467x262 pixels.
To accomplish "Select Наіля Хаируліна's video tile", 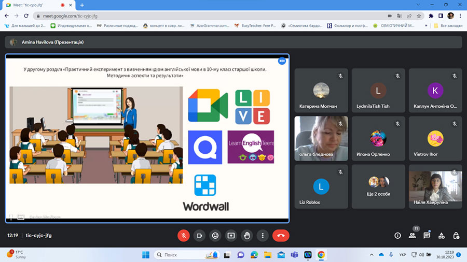I will tap(435, 186).
